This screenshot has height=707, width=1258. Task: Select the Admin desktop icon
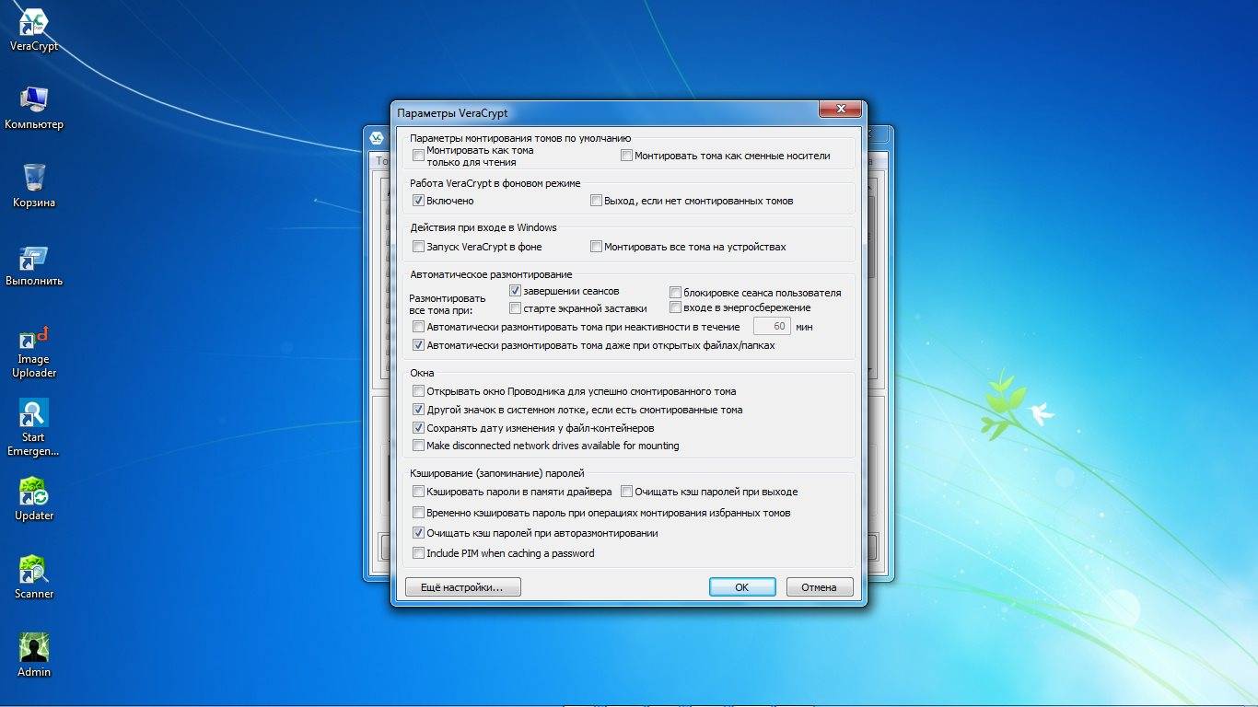[x=34, y=656]
